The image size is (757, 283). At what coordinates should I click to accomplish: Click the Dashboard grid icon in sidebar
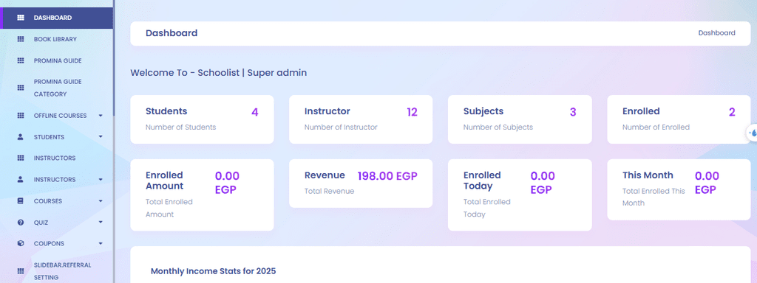coord(20,18)
